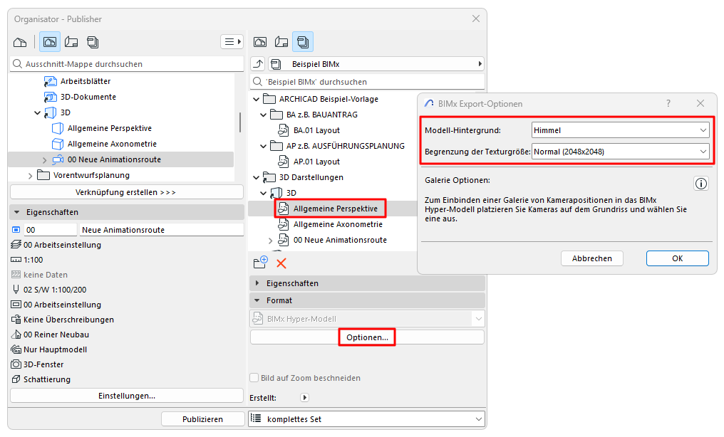Collapse AP z.B. AUSFÜHRUNGSPLANUNG folder

tap(264, 146)
